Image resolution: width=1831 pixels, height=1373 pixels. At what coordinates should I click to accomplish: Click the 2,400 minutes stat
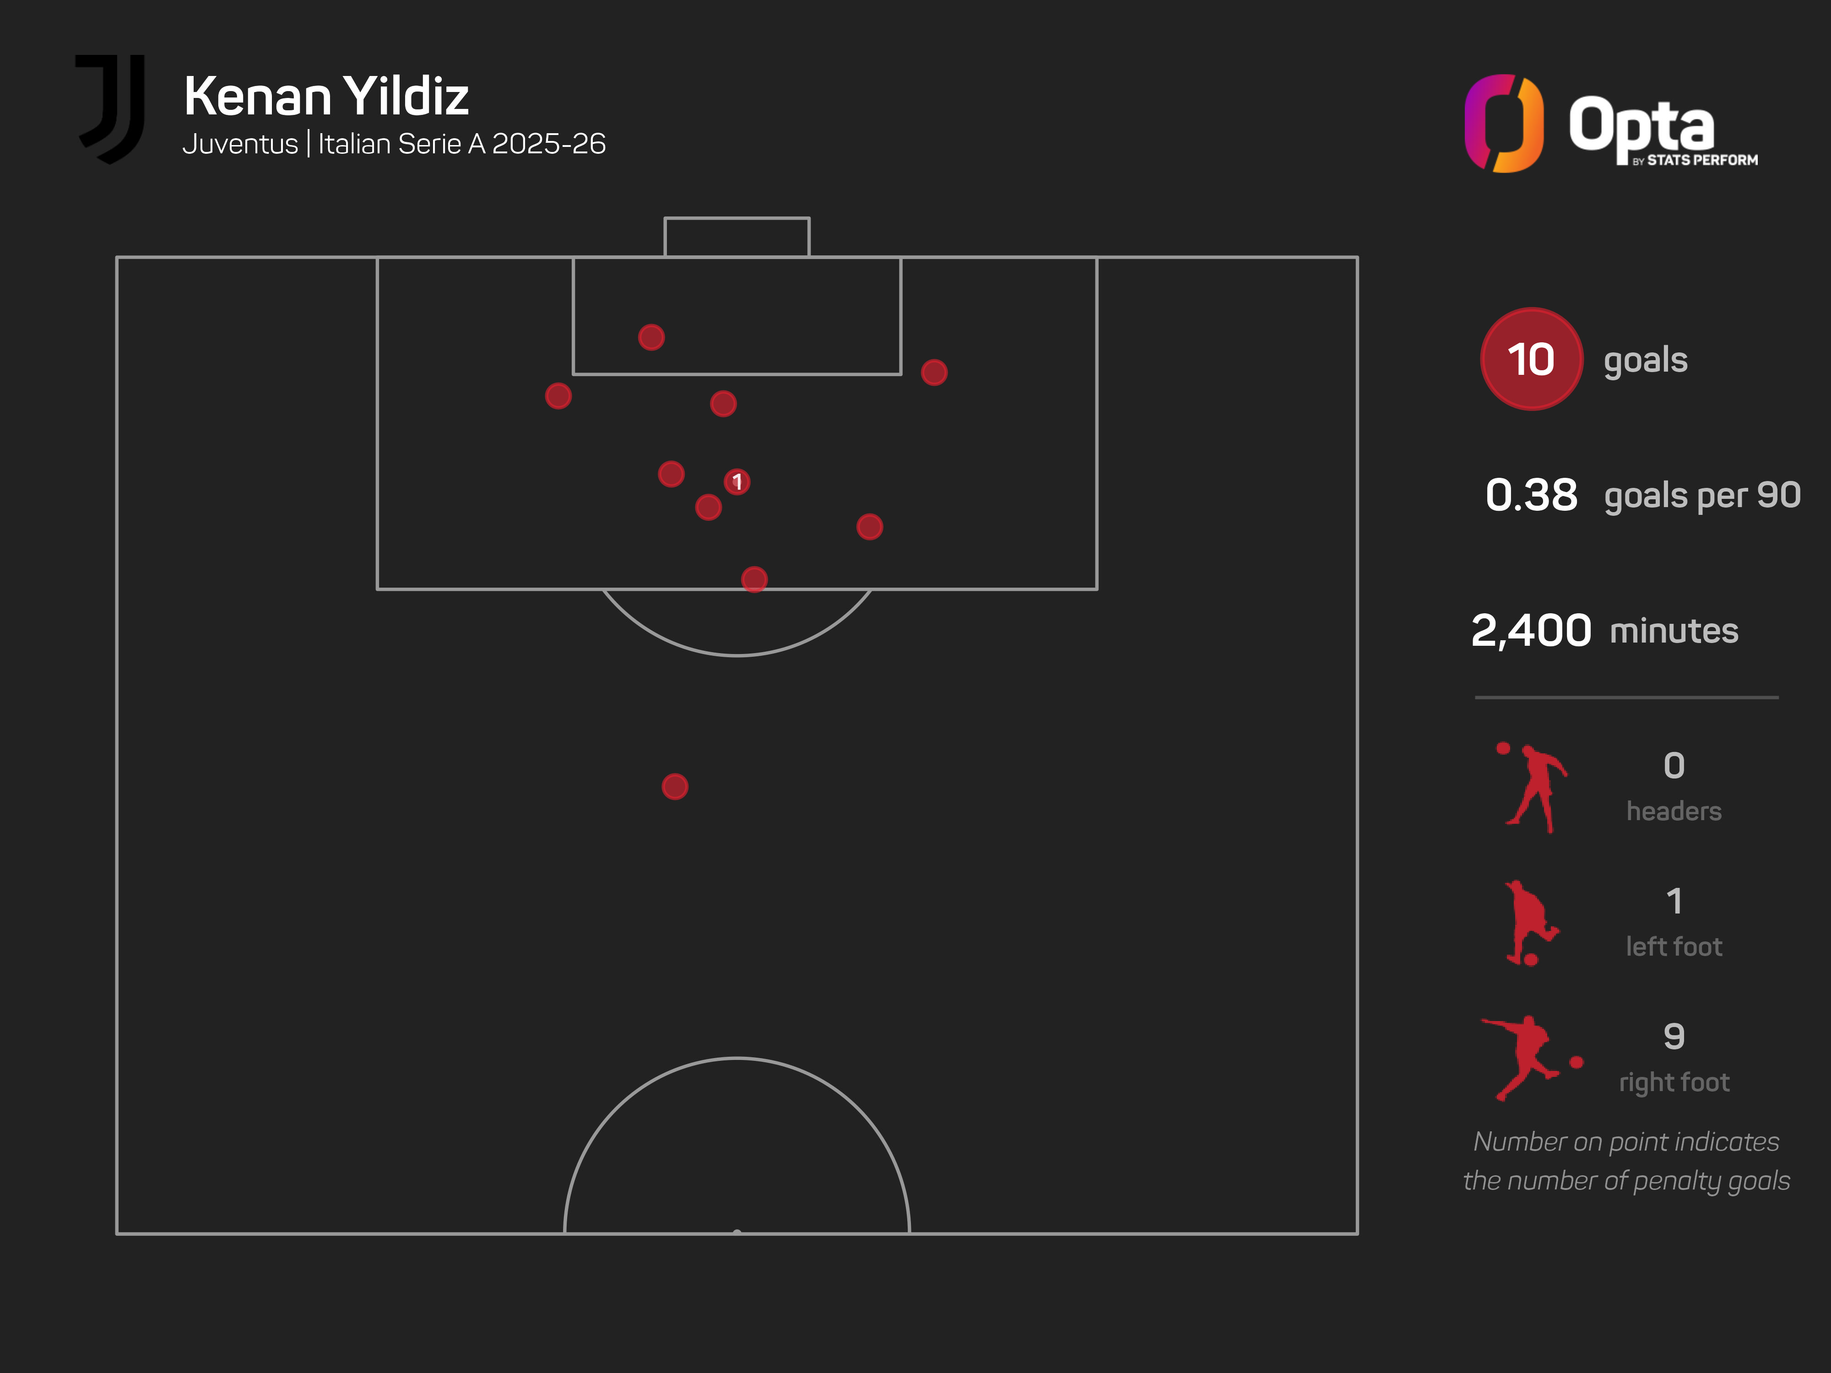1604,631
